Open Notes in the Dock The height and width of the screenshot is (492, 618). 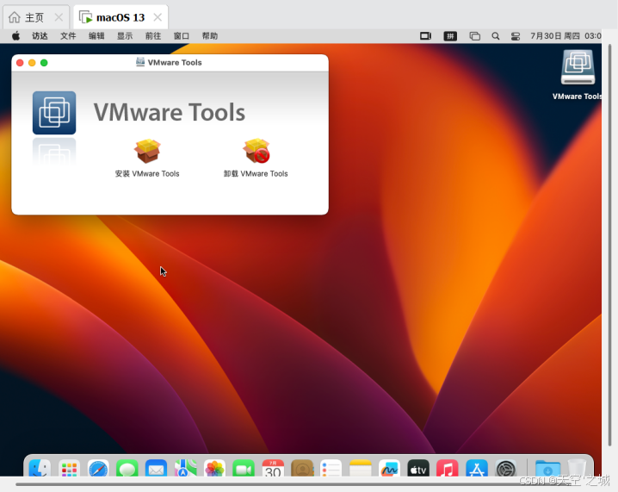pyautogui.click(x=361, y=469)
